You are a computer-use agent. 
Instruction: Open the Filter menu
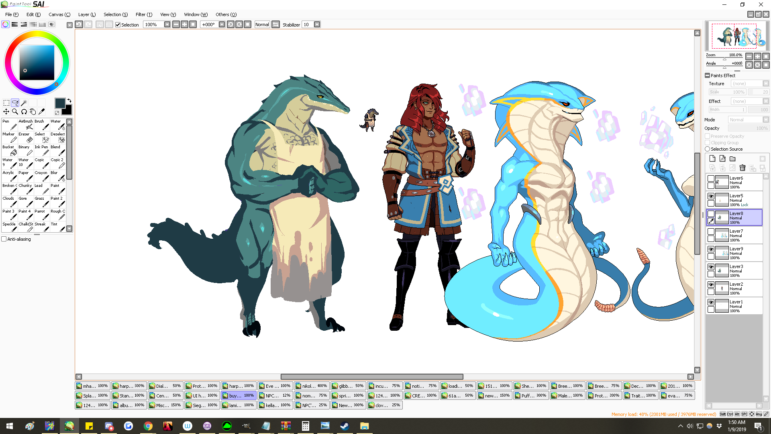[x=144, y=14]
